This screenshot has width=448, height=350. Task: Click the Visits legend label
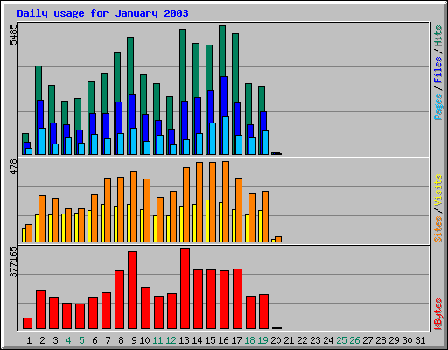pos(438,190)
